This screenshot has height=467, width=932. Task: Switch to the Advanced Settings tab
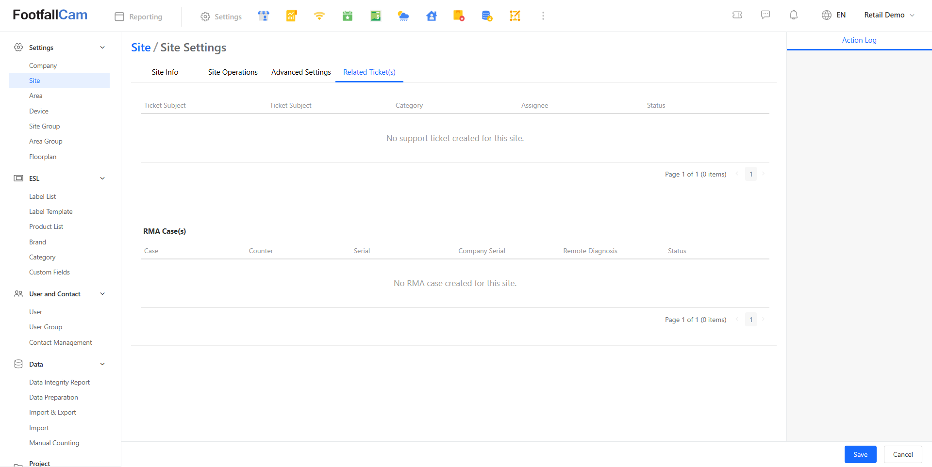301,72
